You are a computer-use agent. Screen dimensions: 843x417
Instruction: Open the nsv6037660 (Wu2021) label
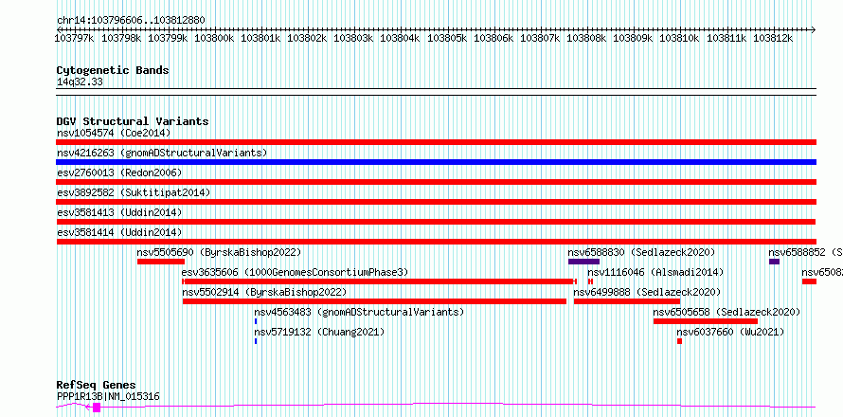click(730, 332)
